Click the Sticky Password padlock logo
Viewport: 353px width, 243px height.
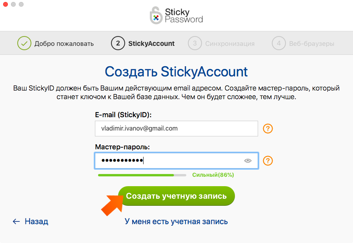click(156, 15)
